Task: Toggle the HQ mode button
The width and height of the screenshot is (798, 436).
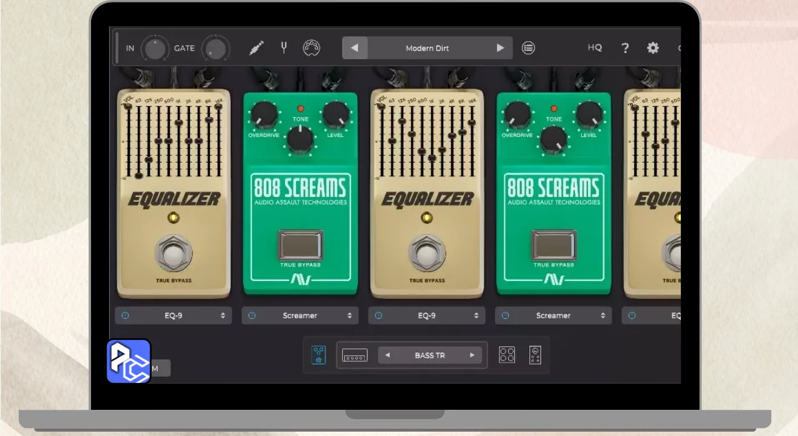Action: pos(595,48)
